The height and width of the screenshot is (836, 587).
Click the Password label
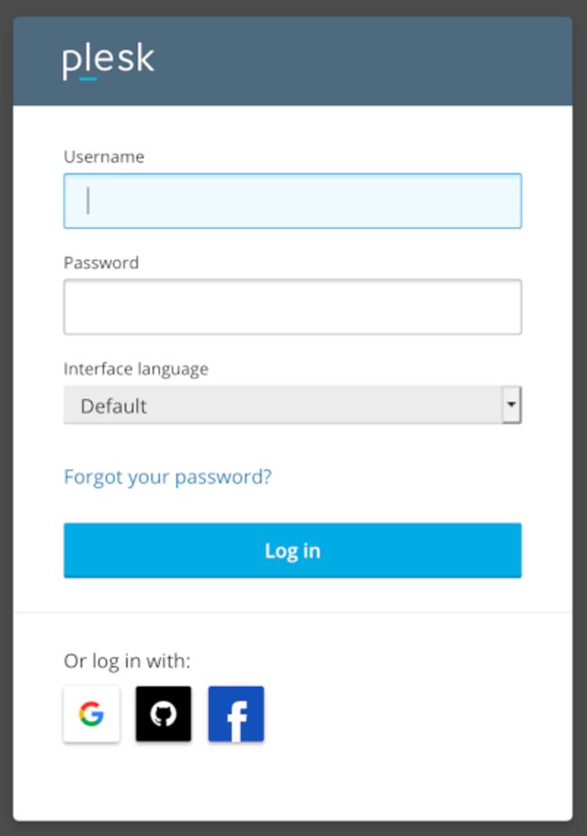coord(101,262)
